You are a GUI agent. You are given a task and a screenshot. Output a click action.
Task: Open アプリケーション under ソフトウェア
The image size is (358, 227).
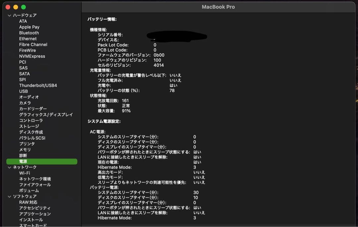coord(34,214)
